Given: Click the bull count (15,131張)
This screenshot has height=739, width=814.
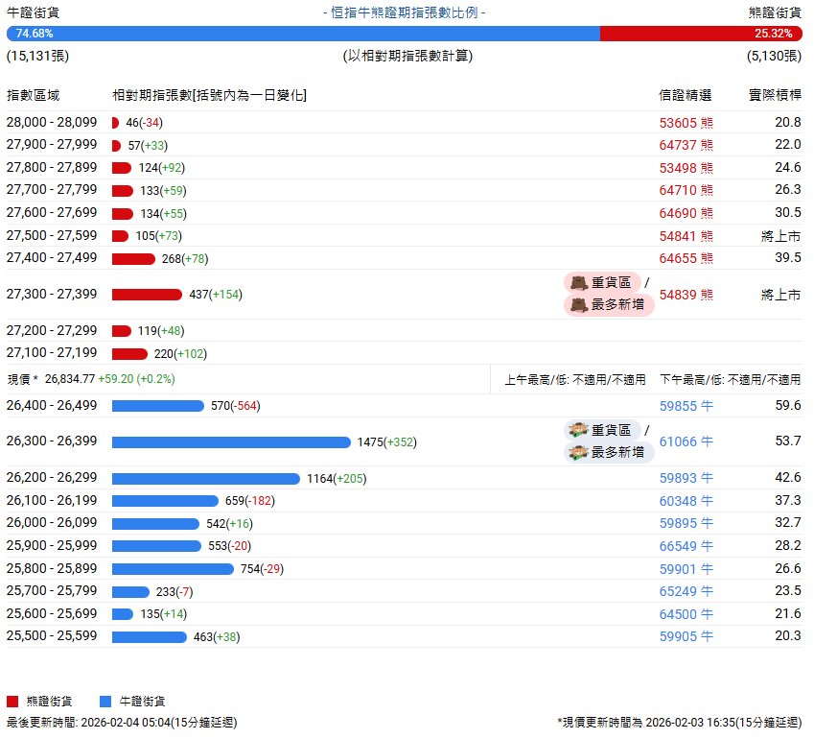Looking at the screenshot, I should 37,56.
